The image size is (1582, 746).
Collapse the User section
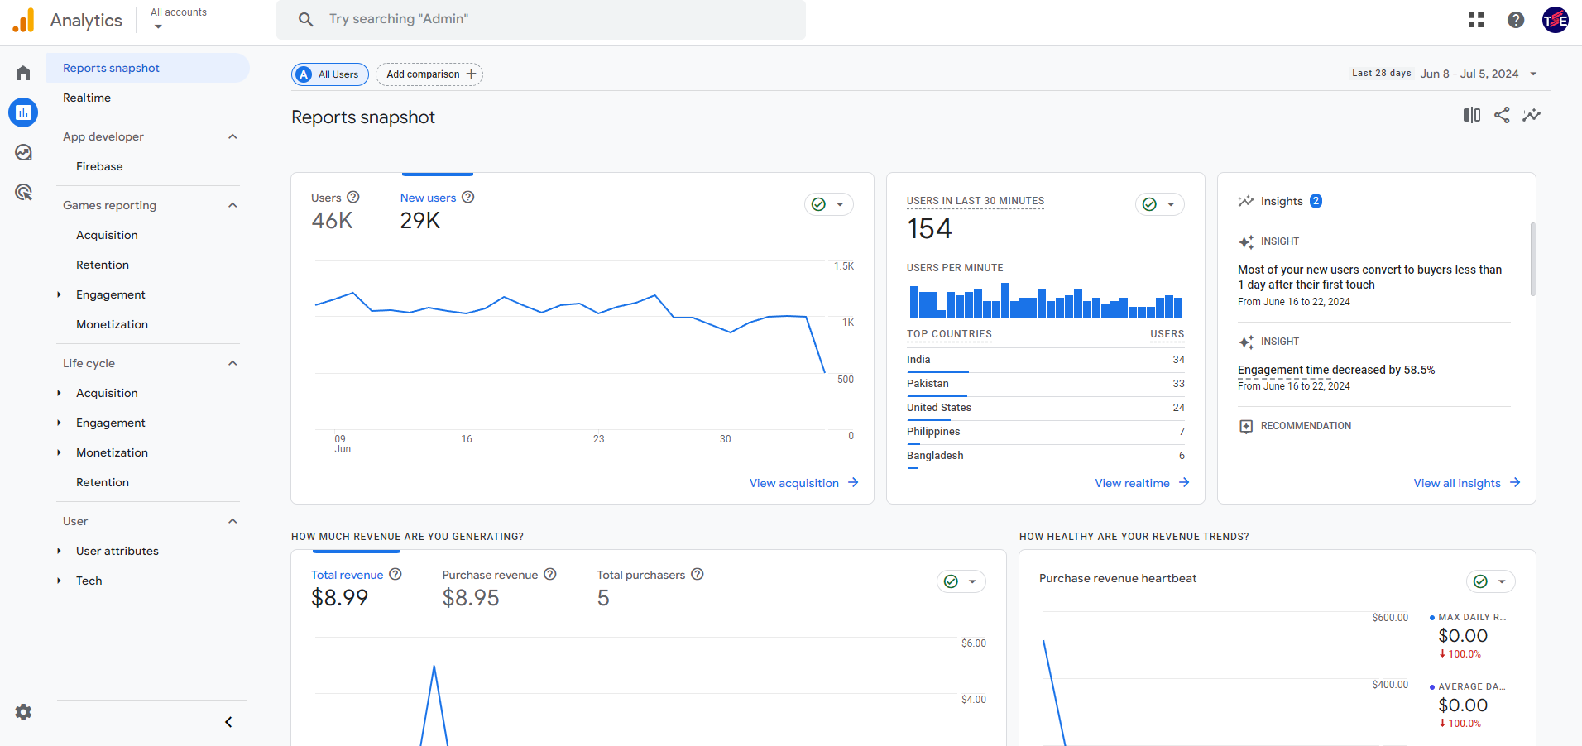pyautogui.click(x=233, y=521)
